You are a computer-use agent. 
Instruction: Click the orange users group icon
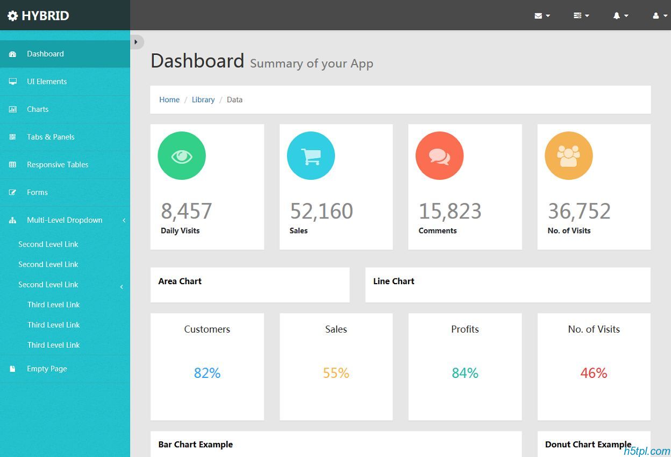[568, 156]
